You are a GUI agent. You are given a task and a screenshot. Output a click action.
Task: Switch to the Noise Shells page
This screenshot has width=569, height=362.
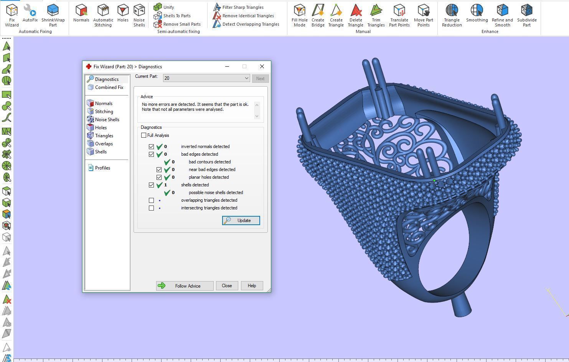[x=107, y=120]
